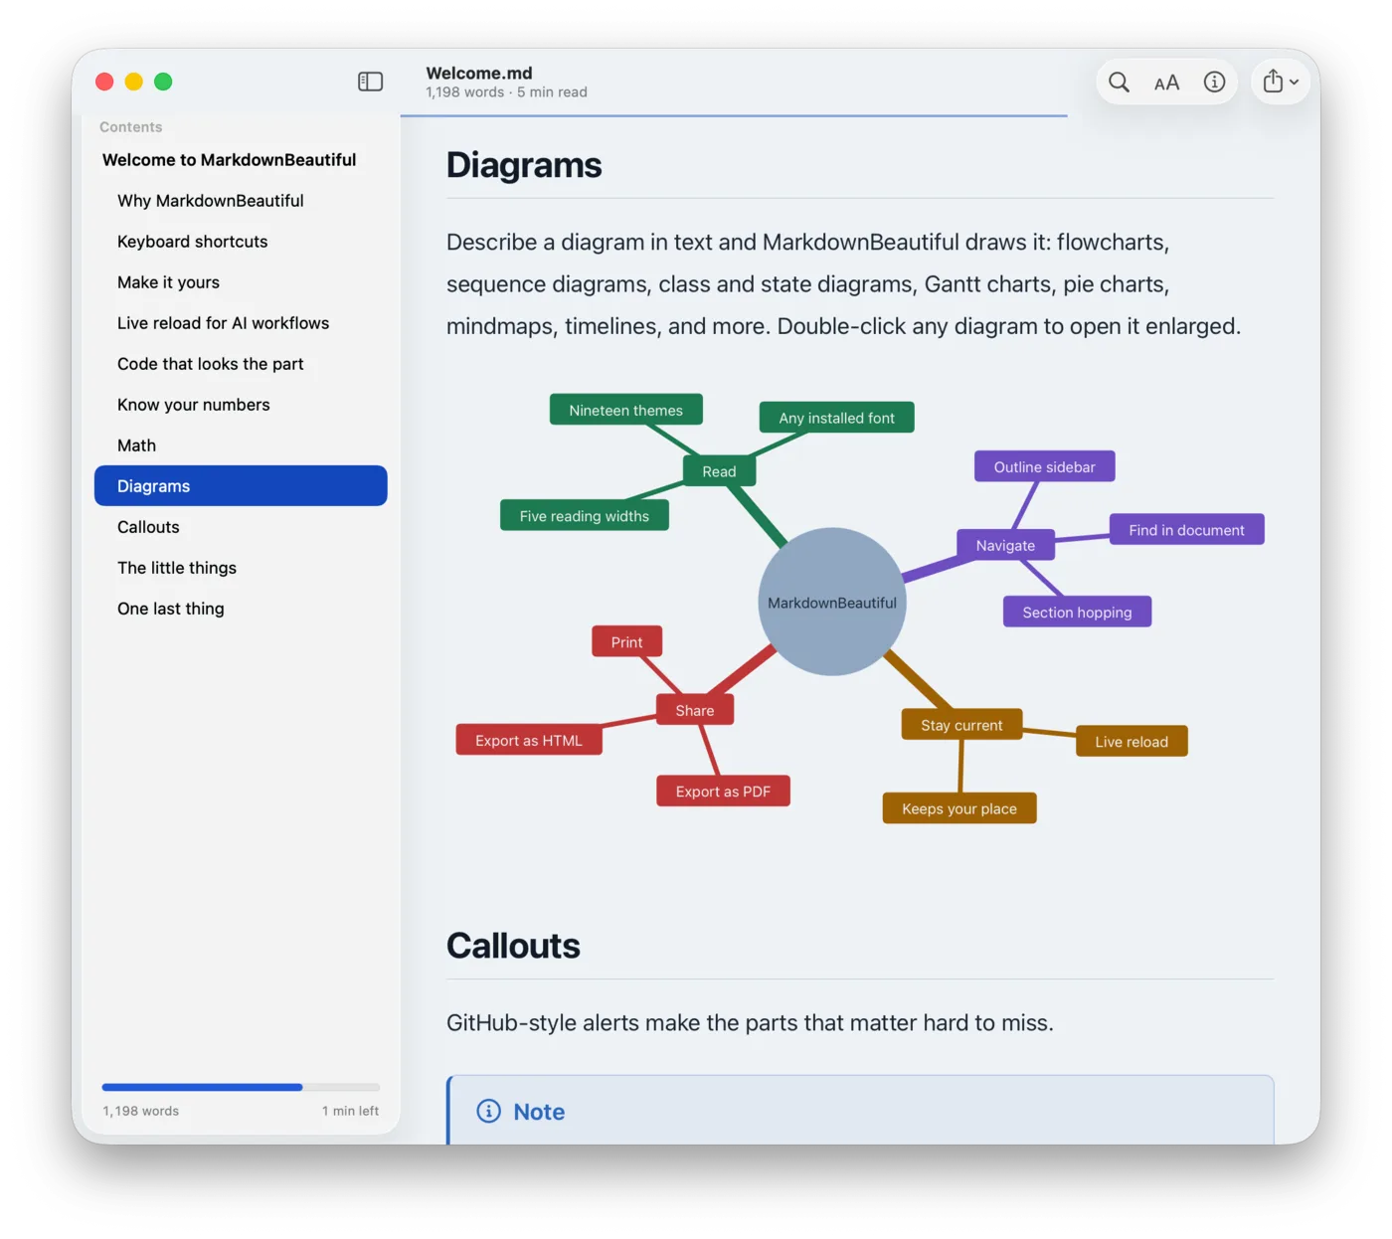Navigate to Know your numbers

194,405
